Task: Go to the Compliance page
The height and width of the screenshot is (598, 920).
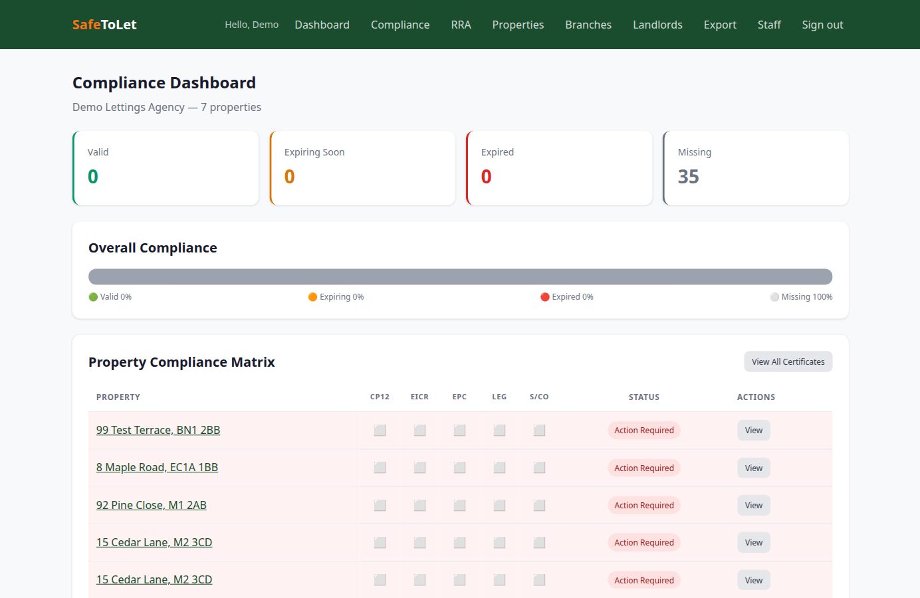Action: click(400, 25)
